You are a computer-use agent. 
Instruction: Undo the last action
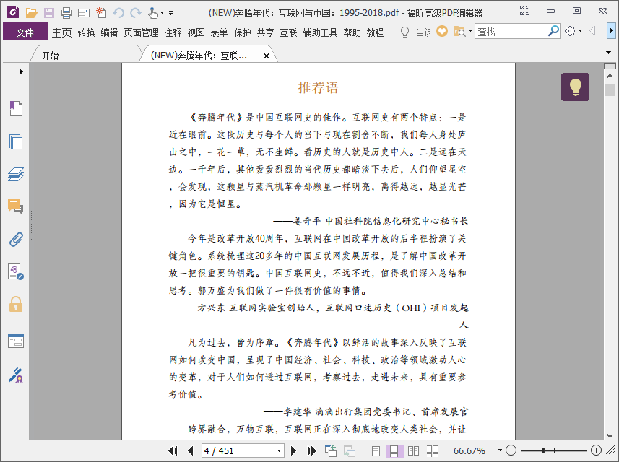pyautogui.click(x=118, y=13)
